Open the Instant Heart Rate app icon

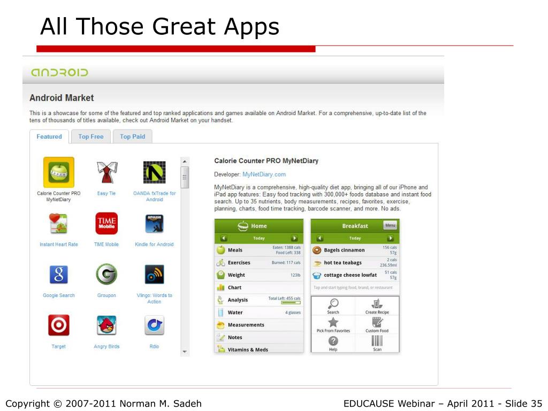click(x=58, y=223)
